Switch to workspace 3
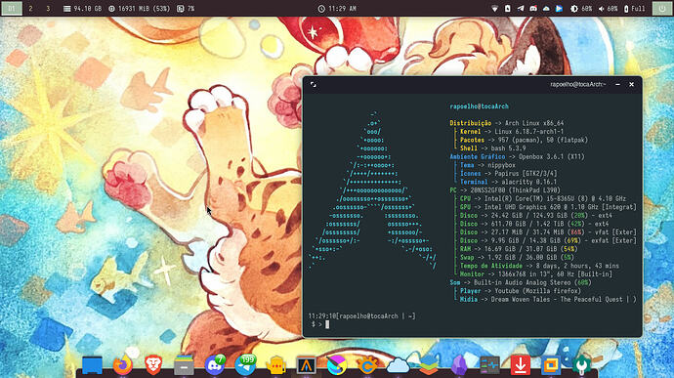 pyautogui.click(x=48, y=8)
